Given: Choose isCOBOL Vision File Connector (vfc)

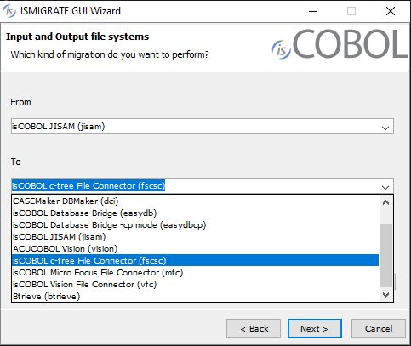Looking at the screenshot, I should coord(195,284).
